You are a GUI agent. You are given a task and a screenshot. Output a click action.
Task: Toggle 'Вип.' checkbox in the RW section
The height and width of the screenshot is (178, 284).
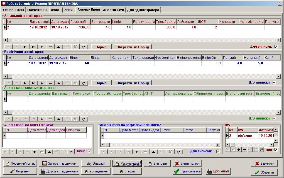coord(276,150)
